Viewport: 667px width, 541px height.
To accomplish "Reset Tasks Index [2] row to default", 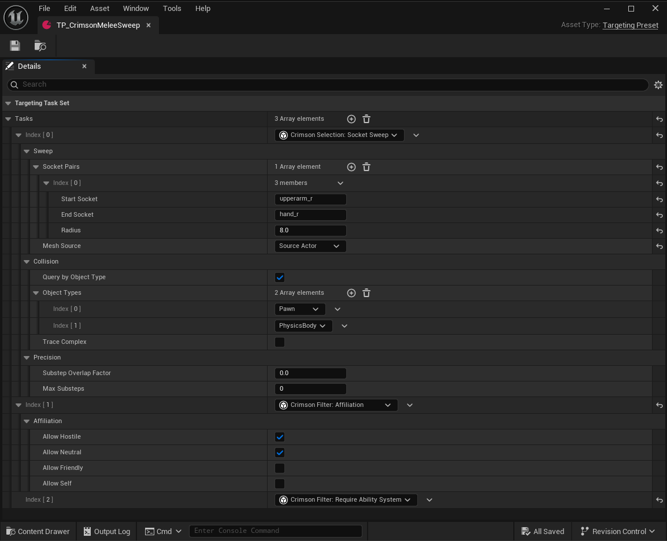I will point(659,500).
